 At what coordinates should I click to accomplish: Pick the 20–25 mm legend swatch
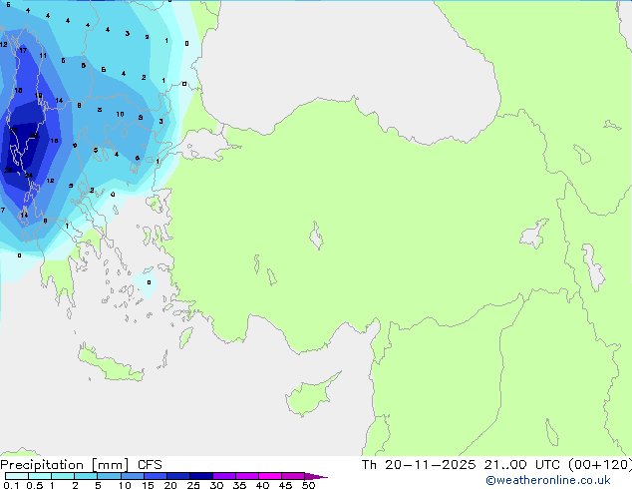(177, 476)
